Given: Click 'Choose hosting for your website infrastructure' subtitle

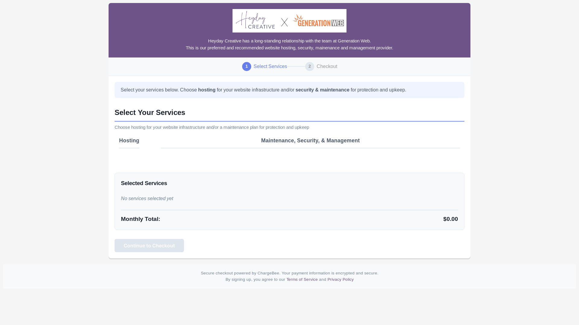Looking at the screenshot, I should tap(212, 127).
